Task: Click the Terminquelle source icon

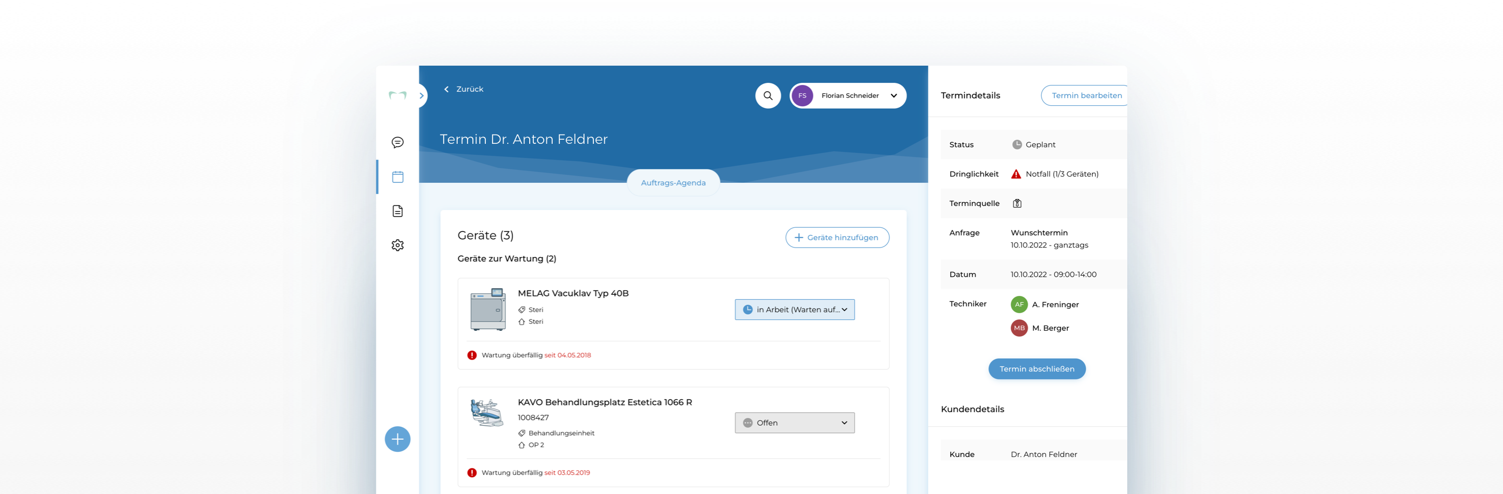Action: pos(1018,203)
